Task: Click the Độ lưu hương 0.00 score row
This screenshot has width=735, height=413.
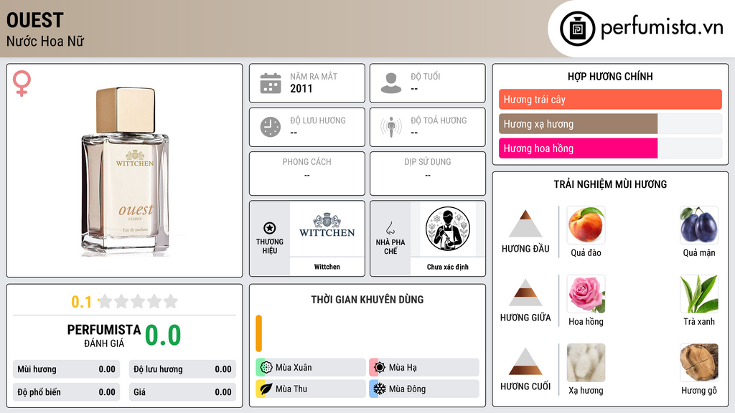Action: click(182, 369)
